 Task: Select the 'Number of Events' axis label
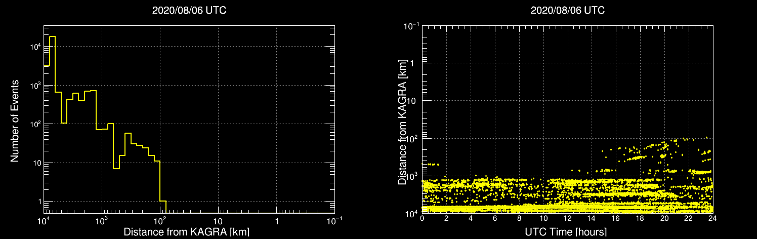[15, 120]
